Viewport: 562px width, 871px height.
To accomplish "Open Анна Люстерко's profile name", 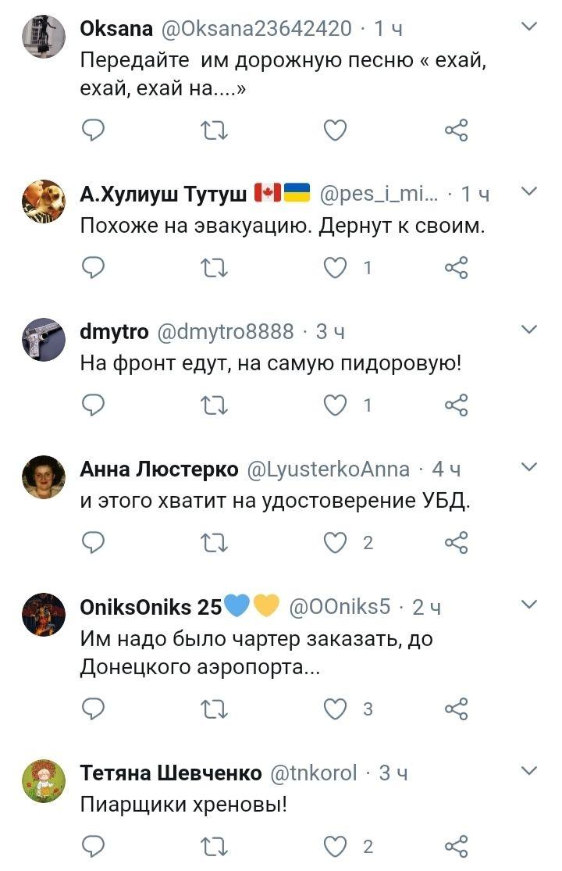I will click(x=159, y=469).
